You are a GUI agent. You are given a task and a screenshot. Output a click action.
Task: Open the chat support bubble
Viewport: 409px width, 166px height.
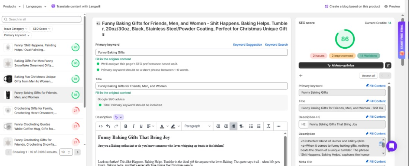pyautogui.click(x=392, y=146)
